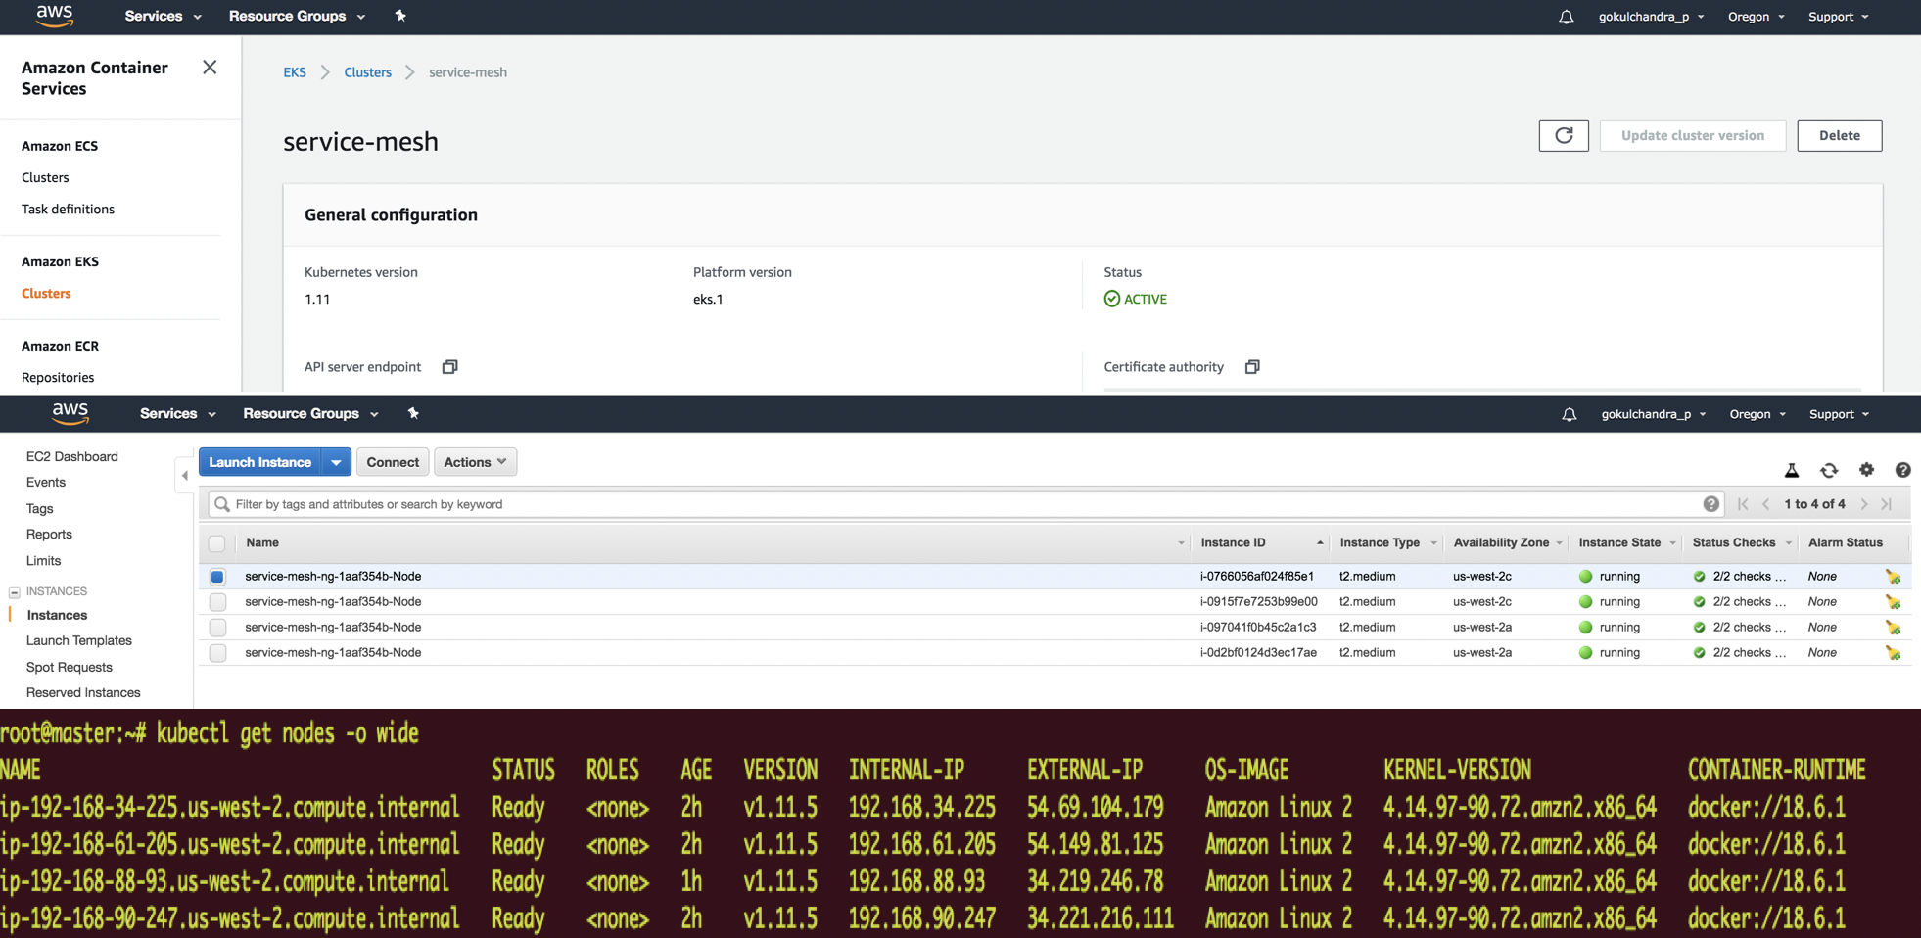The height and width of the screenshot is (938, 1921).
Task: Copy the API server endpoint
Action: [449, 366]
